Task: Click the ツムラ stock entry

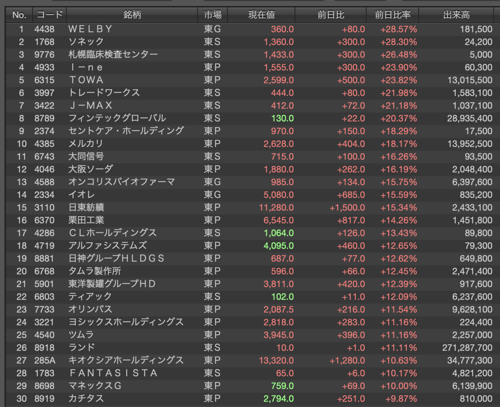Action: click(81, 334)
